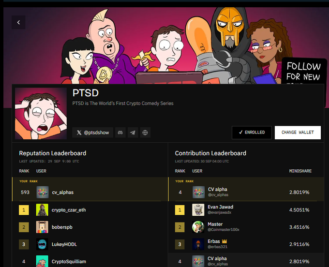This screenshot has width=329, height=267.
Task: Select username LukeyHODL
Action: click(x=64, y=244)
